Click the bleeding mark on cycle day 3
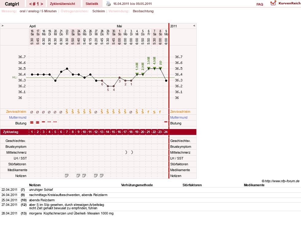This screenshot has height=232, width=301. point(44,122)
